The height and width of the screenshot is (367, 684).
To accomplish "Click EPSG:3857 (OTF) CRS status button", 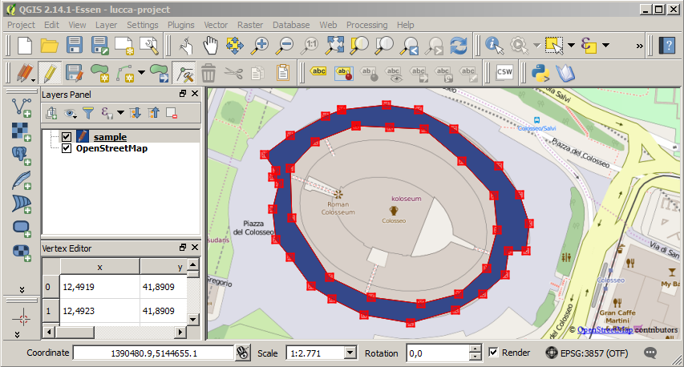I will point(587,353).
